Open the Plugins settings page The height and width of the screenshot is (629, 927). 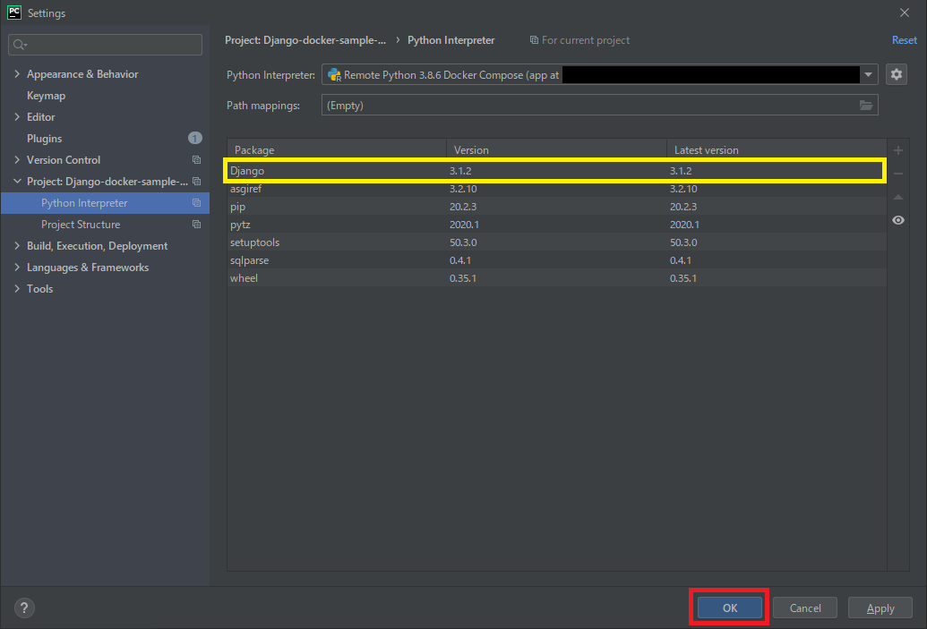(x=45, y=139)
